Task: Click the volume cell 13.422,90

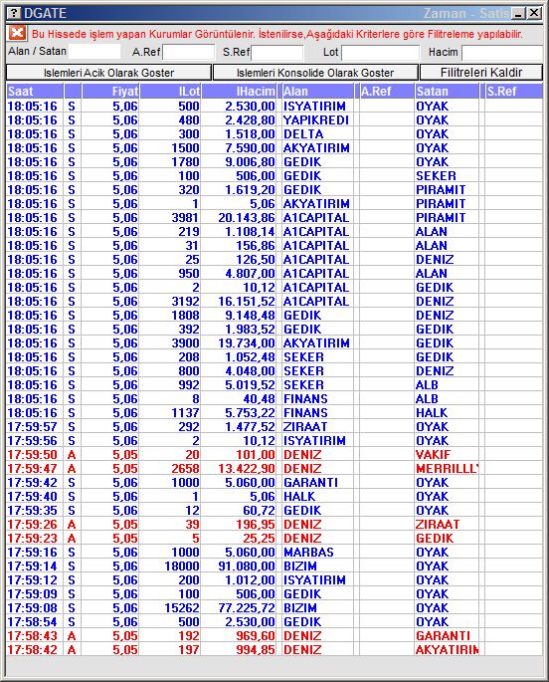Action: point(247,468)
